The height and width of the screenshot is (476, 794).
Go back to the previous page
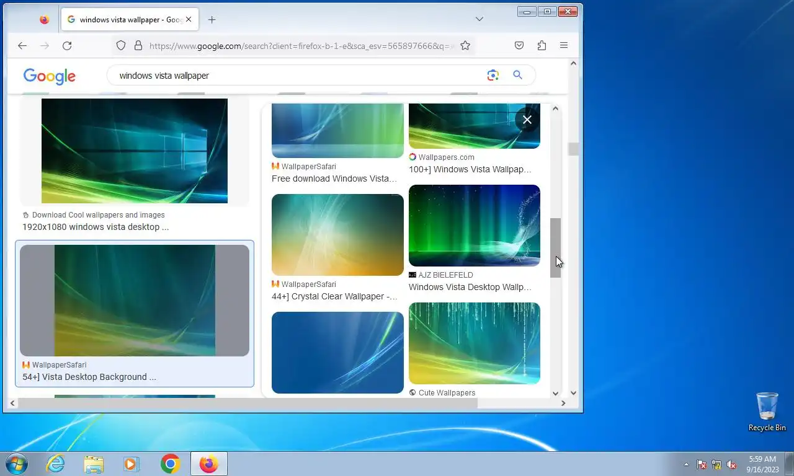point(22,45)
